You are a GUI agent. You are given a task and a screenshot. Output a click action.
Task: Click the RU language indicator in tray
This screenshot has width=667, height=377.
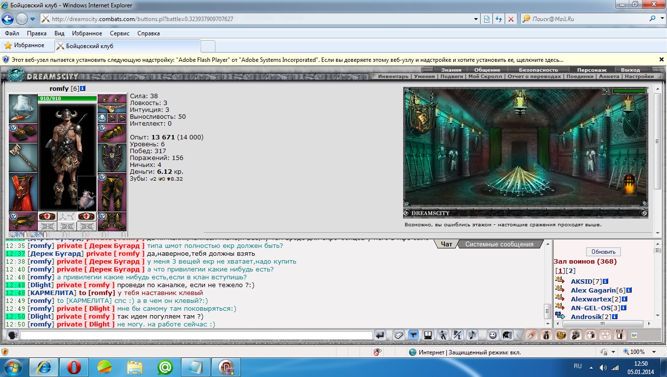[578, 366]
